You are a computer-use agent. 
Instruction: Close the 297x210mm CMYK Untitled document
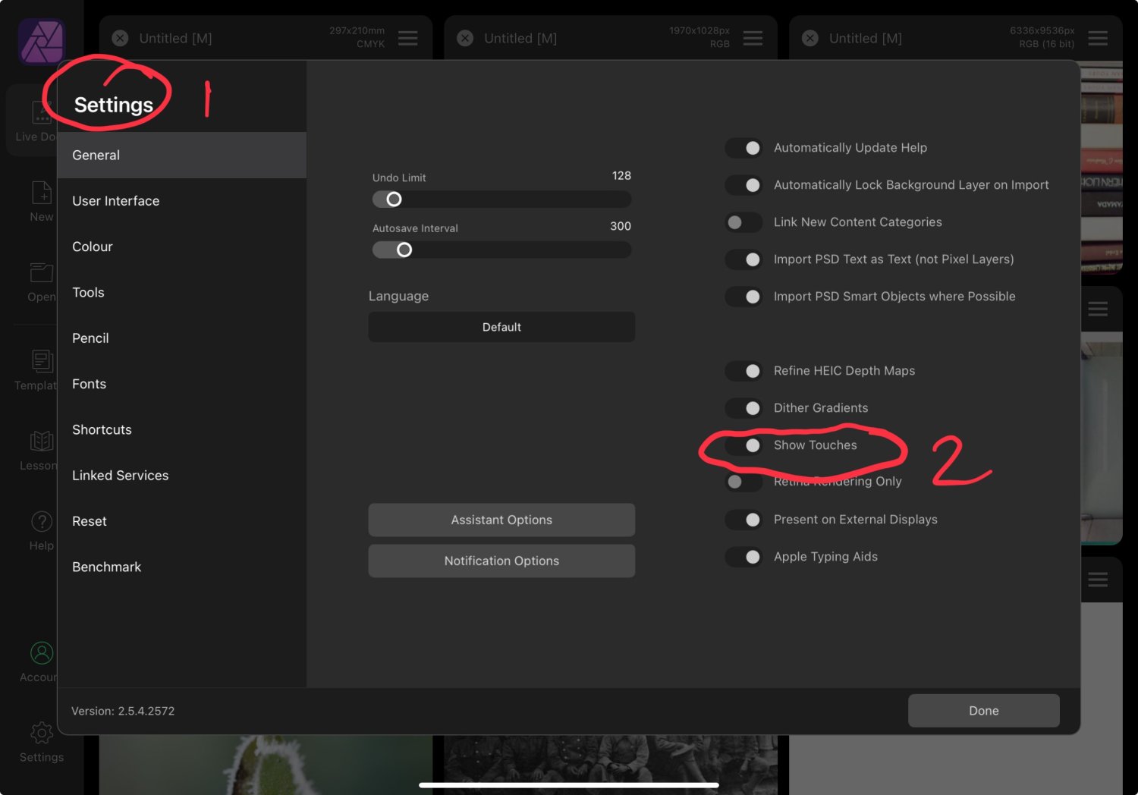tap(120, 38)
